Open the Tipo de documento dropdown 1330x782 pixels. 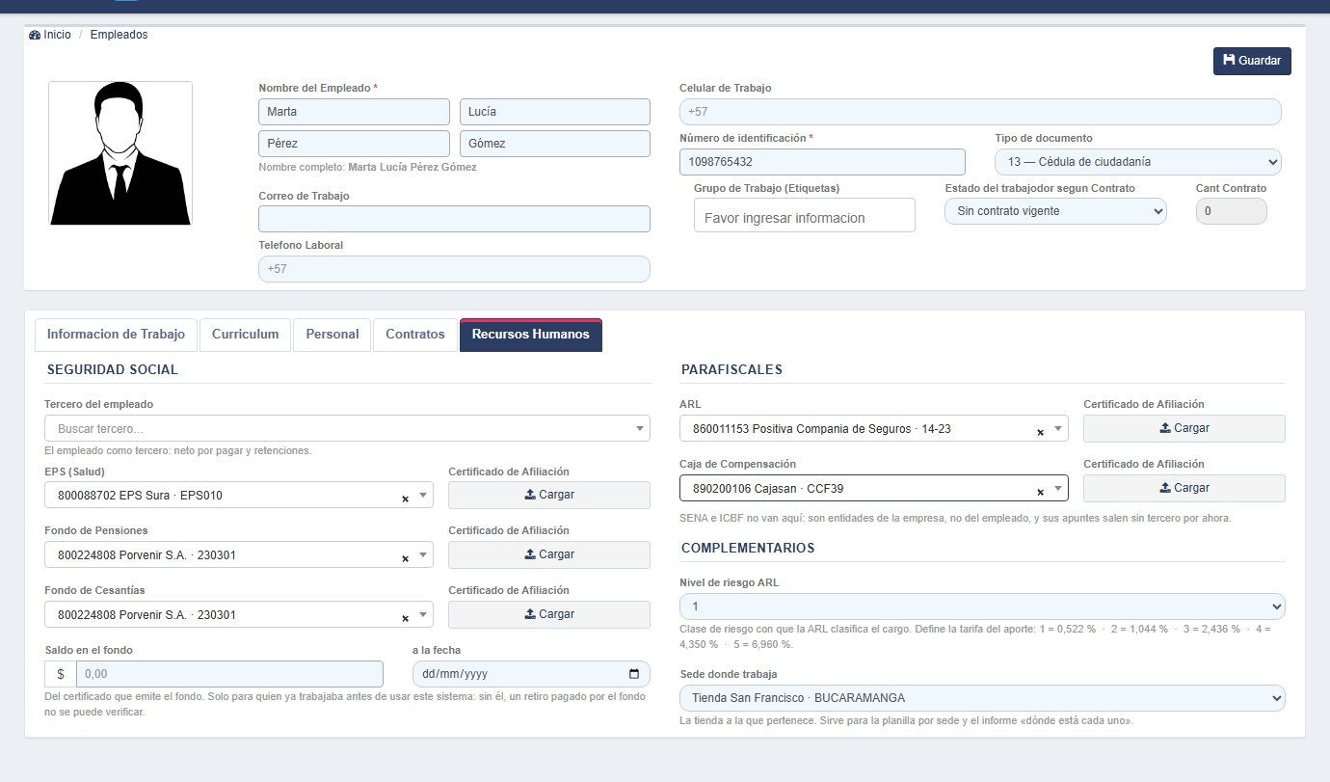(1138, 162)
